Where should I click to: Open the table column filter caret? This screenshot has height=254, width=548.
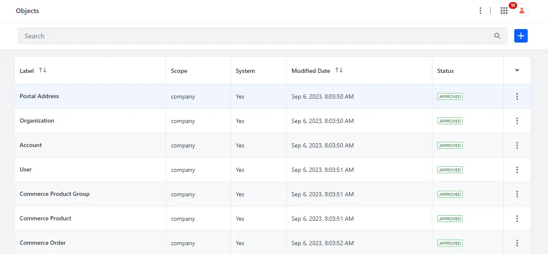(x=517, y=70)
